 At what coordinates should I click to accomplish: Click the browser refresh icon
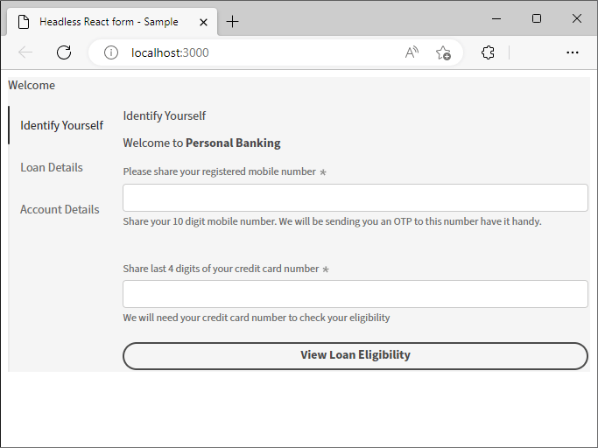click(64, 52)
